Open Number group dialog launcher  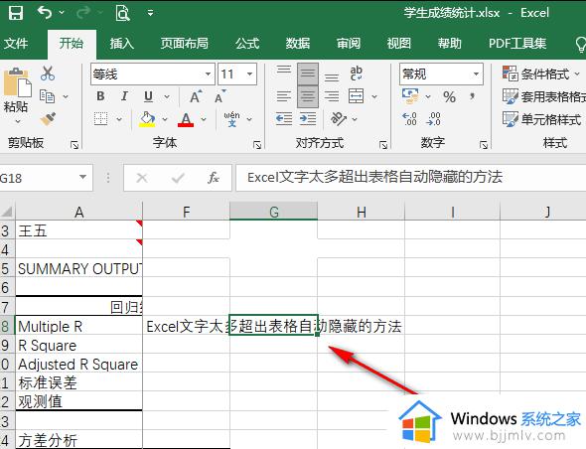pyautogui.click(x=484, y=145)
